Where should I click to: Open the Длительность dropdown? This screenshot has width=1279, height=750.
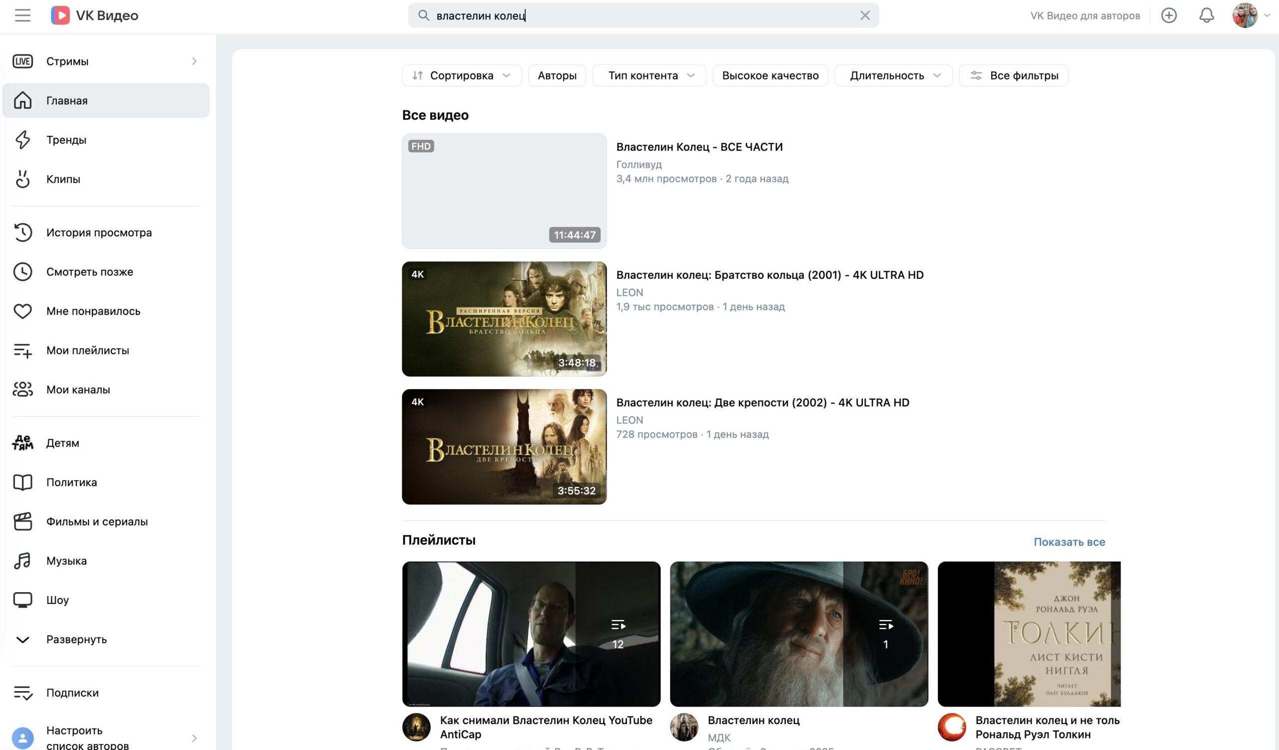pyautogui.click(x=893, y=75)
